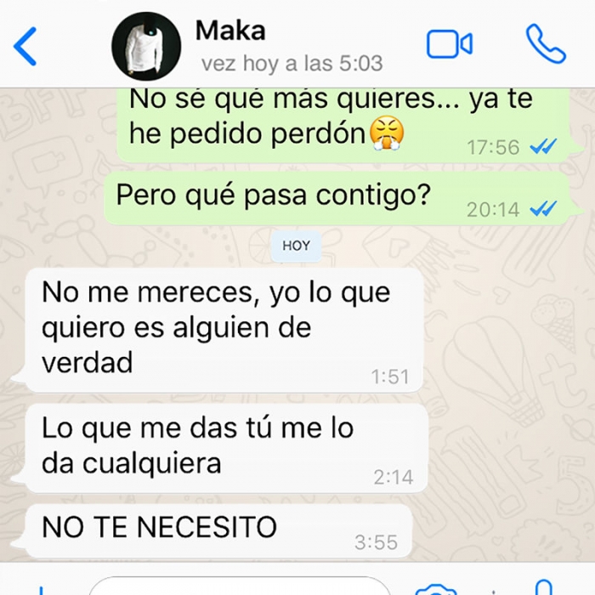Select the "No me mereces" message bubble
Viewport: 595px width, 595px height.
point(224,330)
